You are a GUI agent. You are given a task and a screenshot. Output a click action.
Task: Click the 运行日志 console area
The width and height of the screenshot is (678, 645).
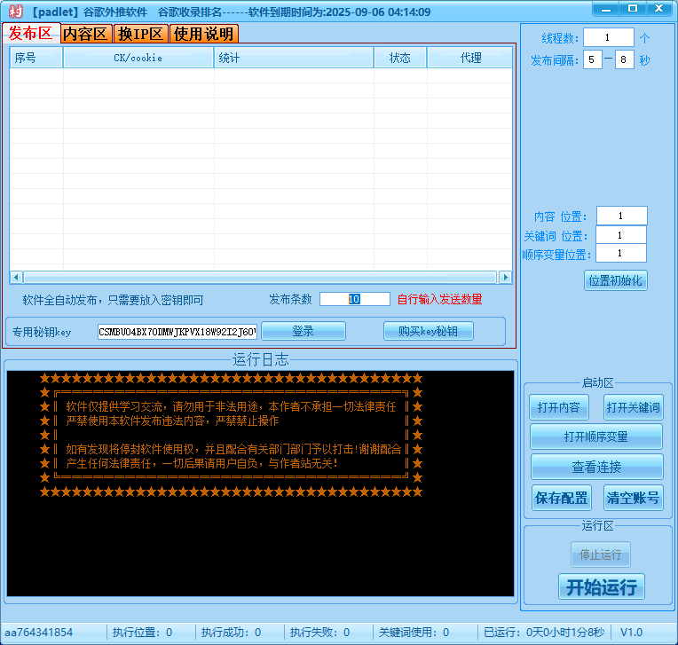click(260, 484)
